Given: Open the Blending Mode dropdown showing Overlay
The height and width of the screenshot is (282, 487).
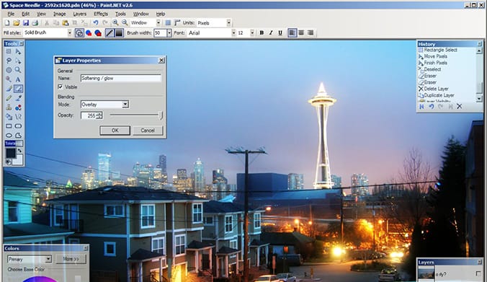Looking at the screenshot, I should 125,105.
